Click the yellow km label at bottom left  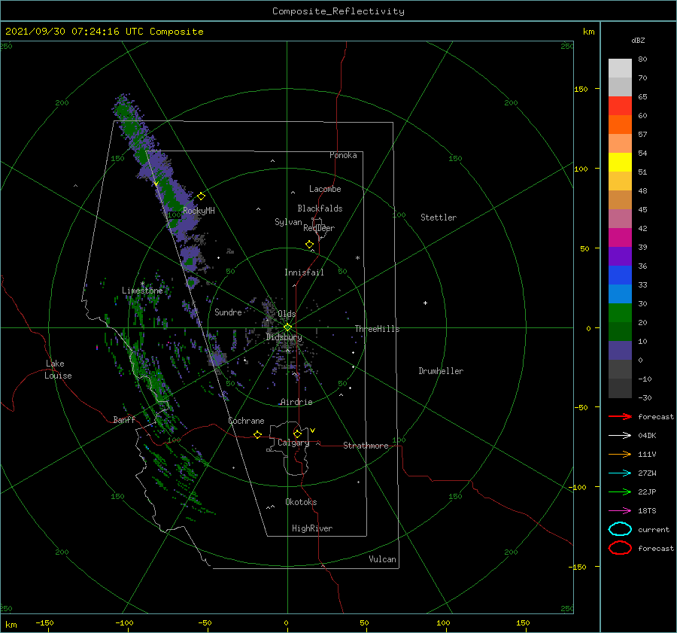tap(11, 625)
